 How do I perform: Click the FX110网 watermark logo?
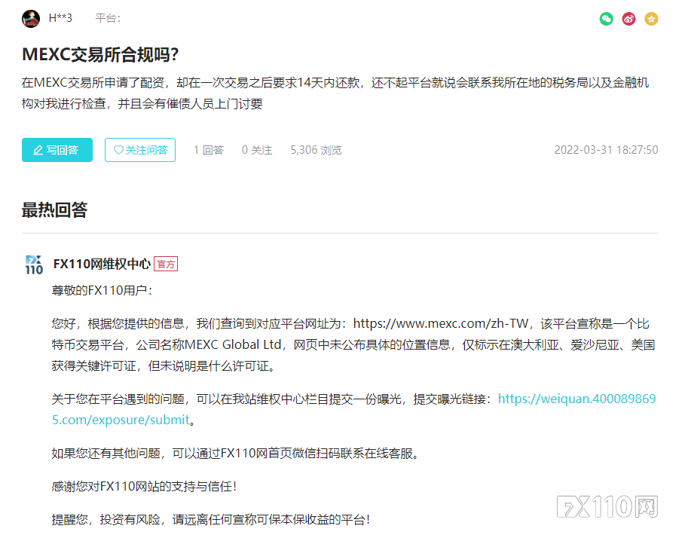coord(608,507)
